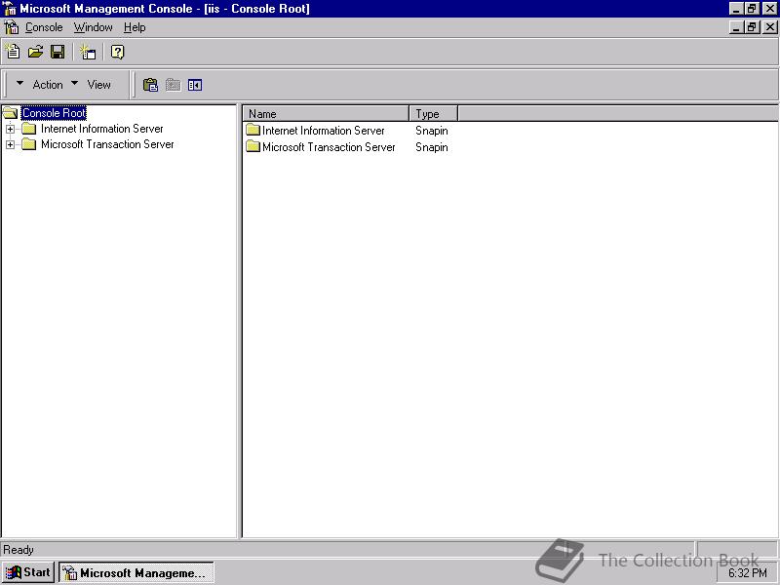780x585 pixels.
Task: Expand the Microsoft Transaction Server tree node
Action: (x=10, y=144)
